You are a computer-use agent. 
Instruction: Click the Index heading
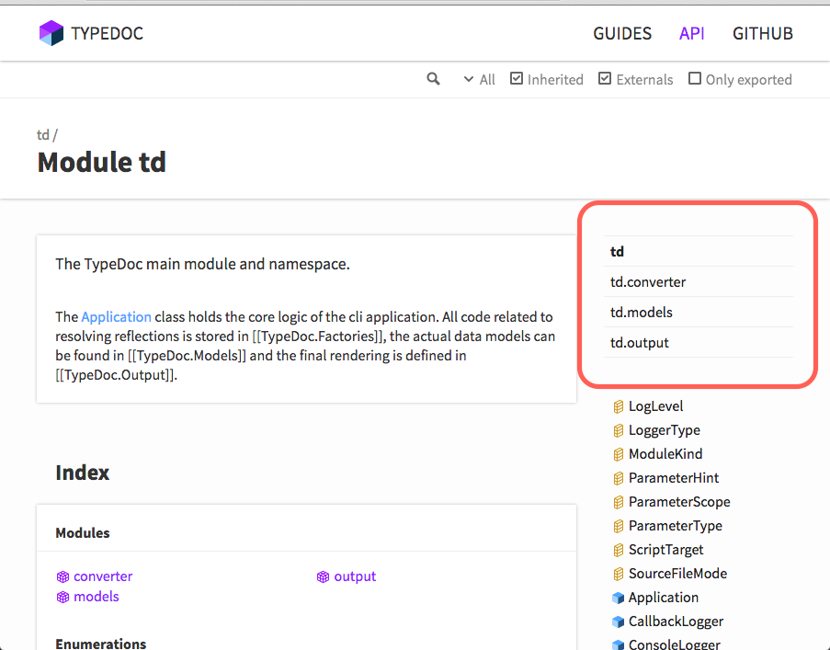point(83,473)
